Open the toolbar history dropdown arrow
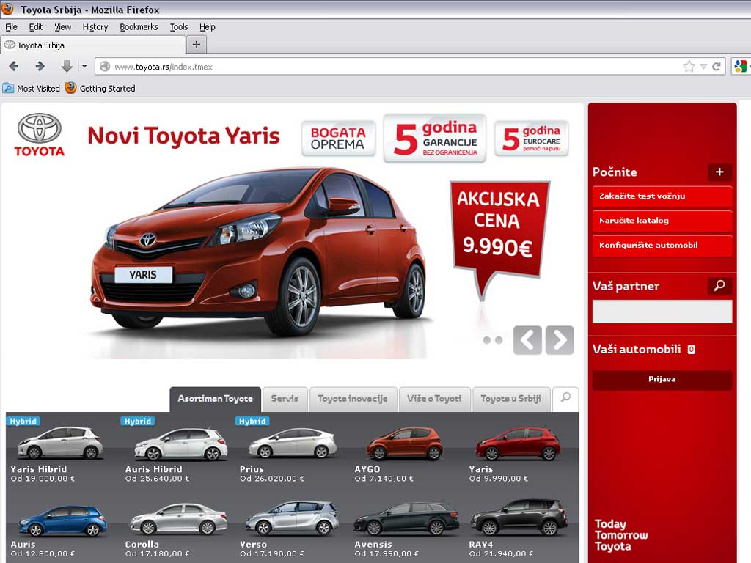Screen dimensions: 751x563 point(84,66)
